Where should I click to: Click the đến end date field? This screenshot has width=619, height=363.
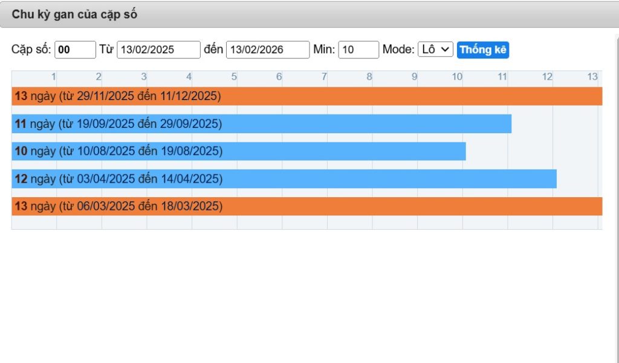tap(268, 49)
